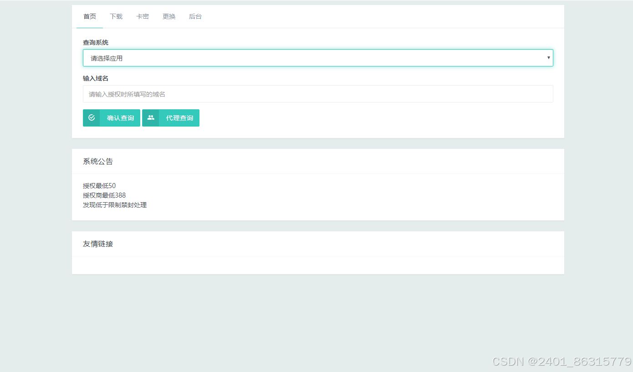Focus the domain name input field

(x=317, y=94)
